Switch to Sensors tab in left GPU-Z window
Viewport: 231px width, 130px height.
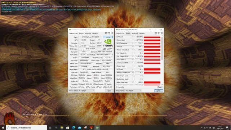click(x=81, y=33)
